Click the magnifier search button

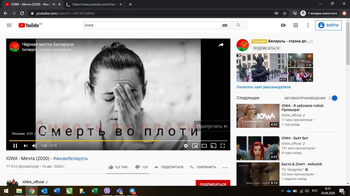(238, 25)
